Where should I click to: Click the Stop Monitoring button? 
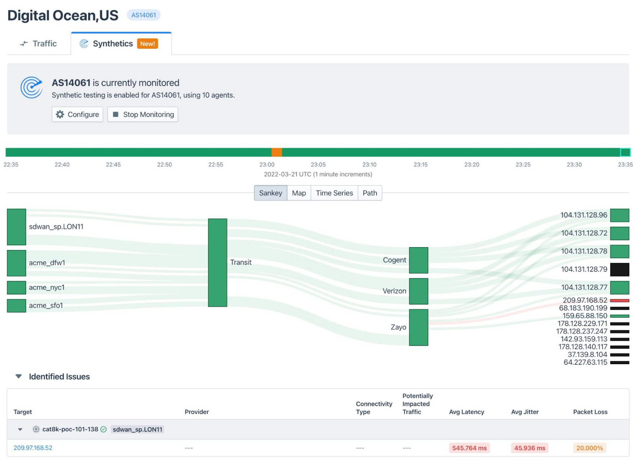[x=142, y=114]
